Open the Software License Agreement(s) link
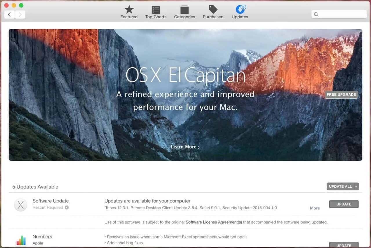The width and height of the screenshot is (371, 248). [x=214, y=222]
